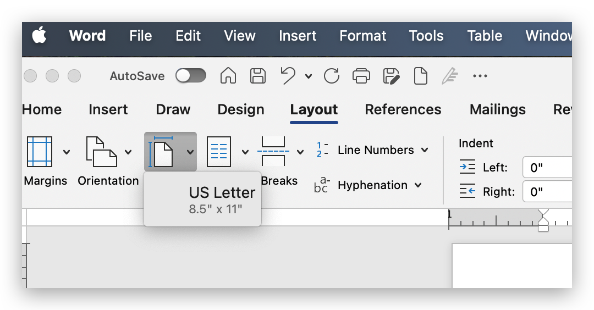The image size is (594, 310).
Task: Open the Tools menu
Action: (x=426, y=36)
